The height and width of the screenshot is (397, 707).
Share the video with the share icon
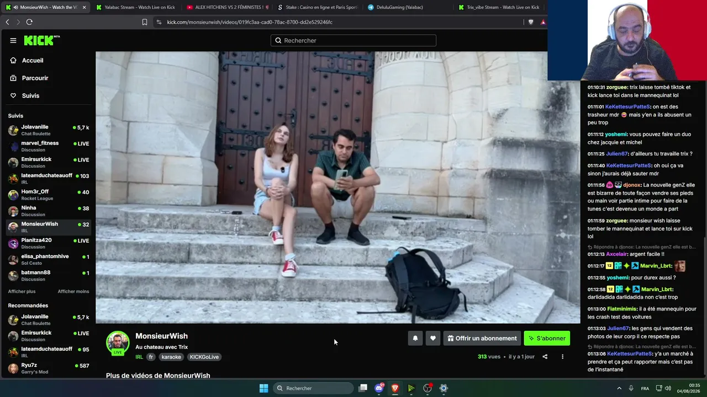tap(545, 357)
